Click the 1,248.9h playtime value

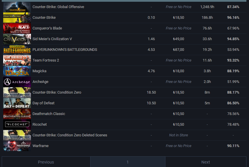207,7
